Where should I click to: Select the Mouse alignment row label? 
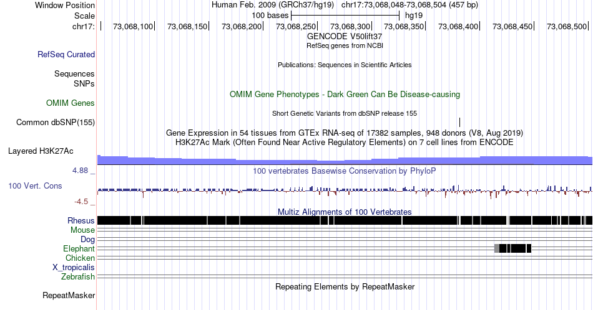[x=82, y=230]
